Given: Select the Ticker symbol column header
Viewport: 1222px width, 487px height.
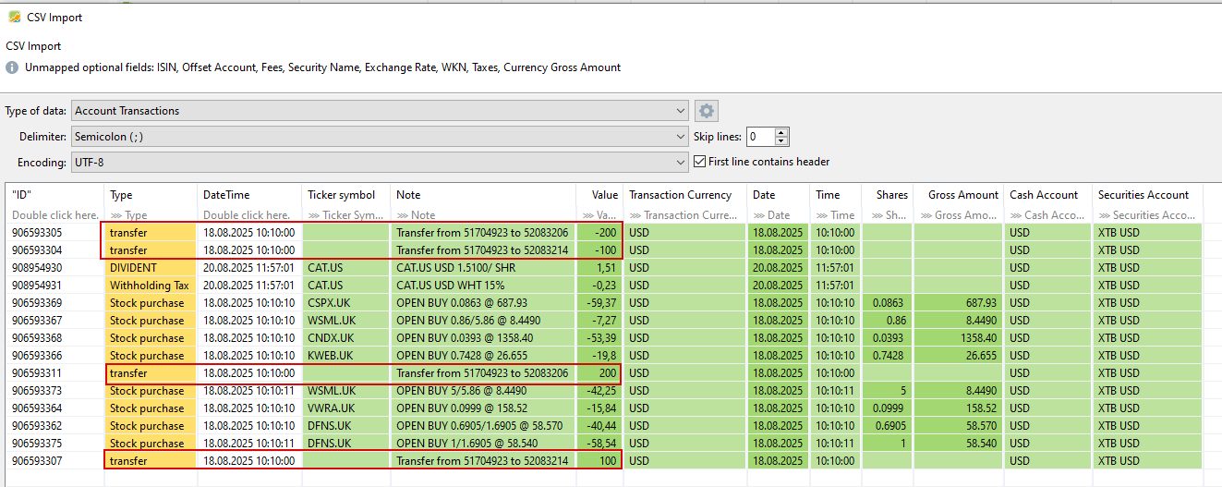Looking at the screenshot, I should click(x=341, y=195).
